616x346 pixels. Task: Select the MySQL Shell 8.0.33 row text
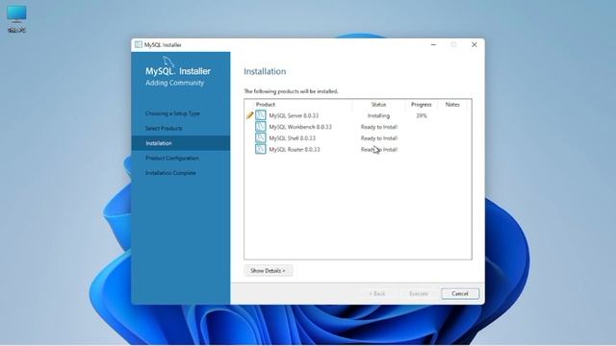point(293,138)
